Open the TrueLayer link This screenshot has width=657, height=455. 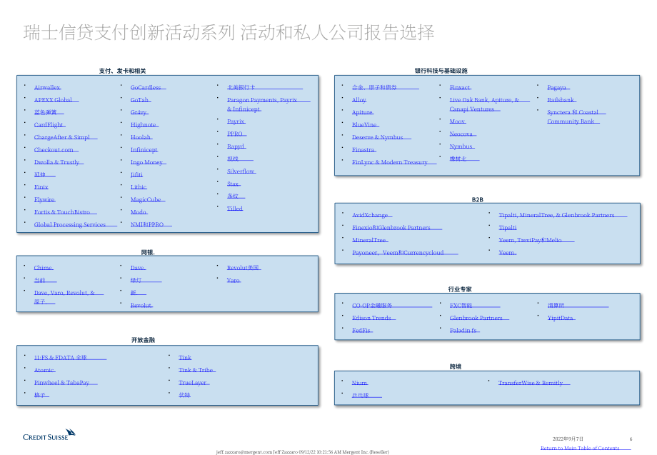194,383
